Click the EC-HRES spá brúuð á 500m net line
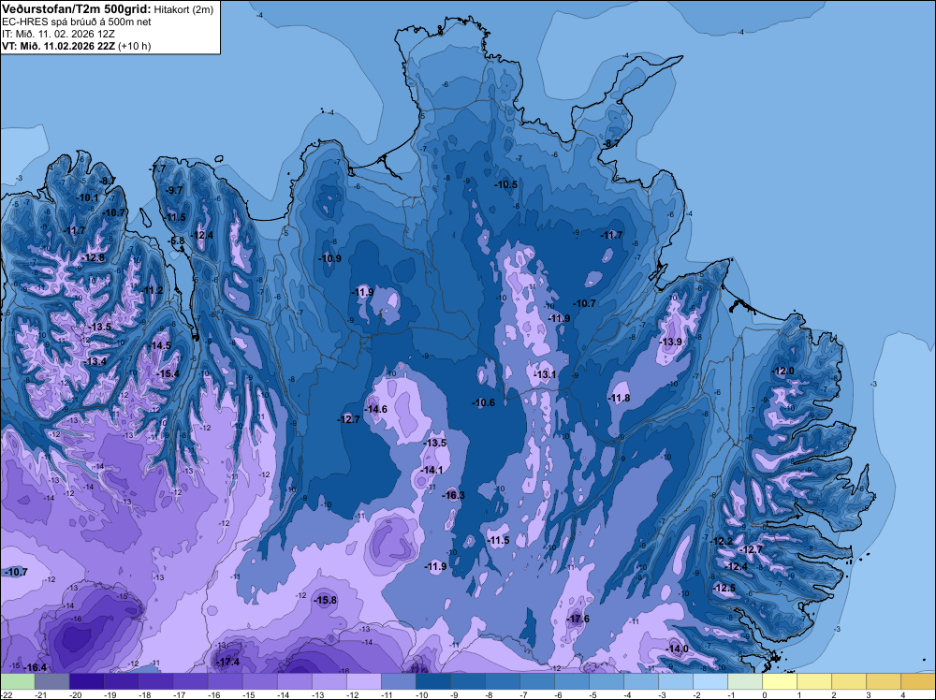This screenshot has width=936, height=700. point(77,22)
